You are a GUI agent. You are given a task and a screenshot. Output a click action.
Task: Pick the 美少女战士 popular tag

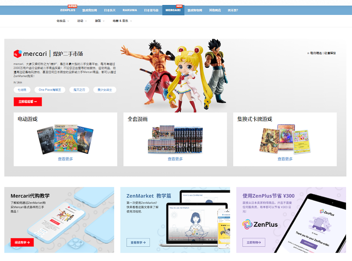(x=105, y=90)
